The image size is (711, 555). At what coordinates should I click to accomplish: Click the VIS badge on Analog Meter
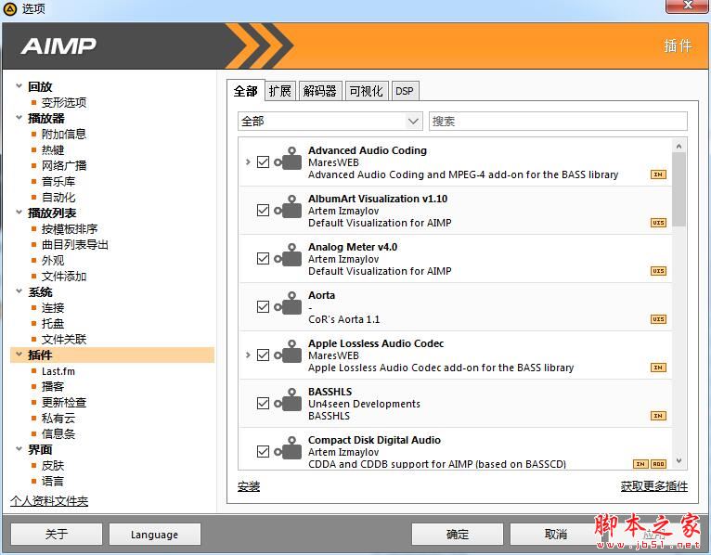pos(658,271)
